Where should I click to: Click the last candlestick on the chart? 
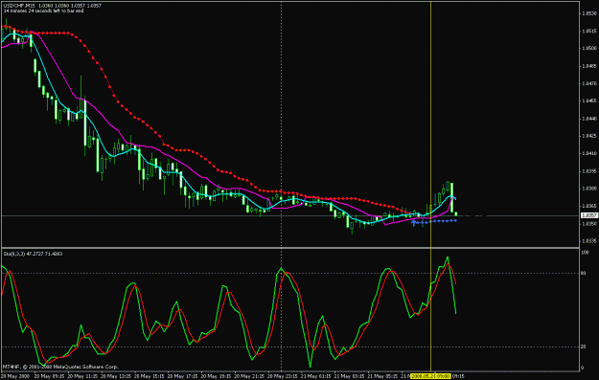point(456,214)
